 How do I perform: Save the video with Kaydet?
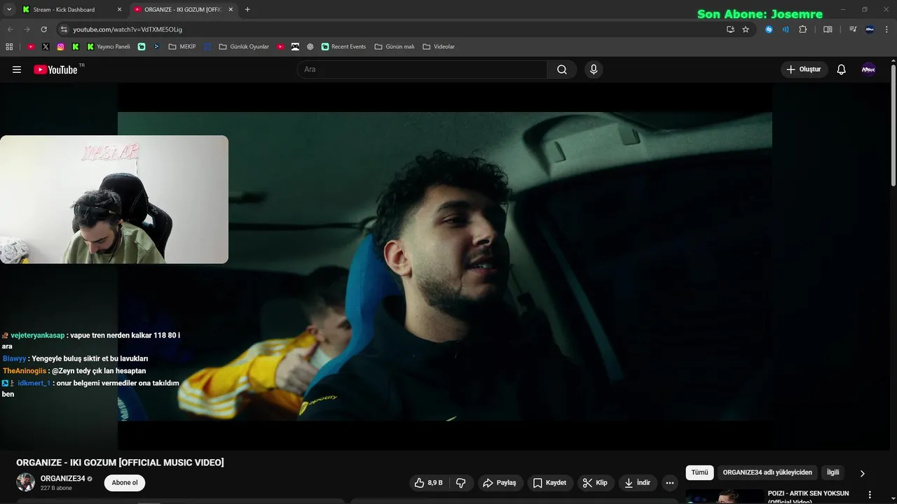coord(549,483)
